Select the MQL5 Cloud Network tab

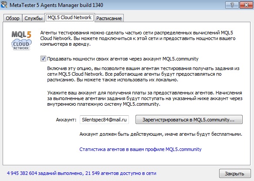70,17
